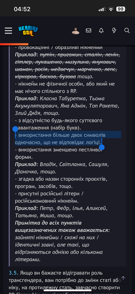Open the private messages envelope icon
Screen dimensions: 135x294
88,31
